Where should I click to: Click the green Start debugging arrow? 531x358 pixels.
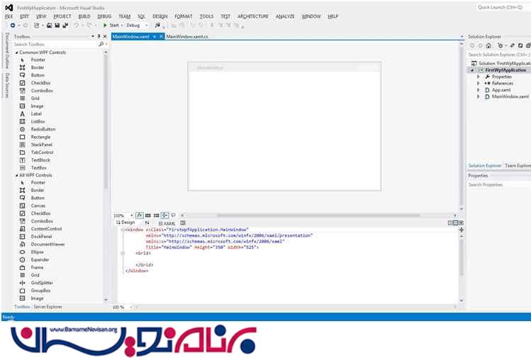point(105,26)
